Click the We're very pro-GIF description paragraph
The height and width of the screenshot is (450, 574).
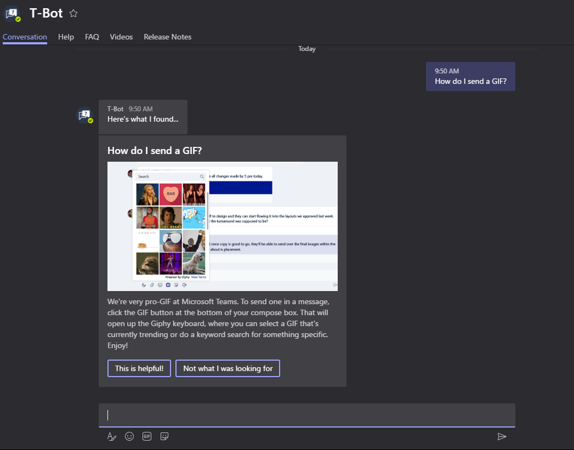219,323
